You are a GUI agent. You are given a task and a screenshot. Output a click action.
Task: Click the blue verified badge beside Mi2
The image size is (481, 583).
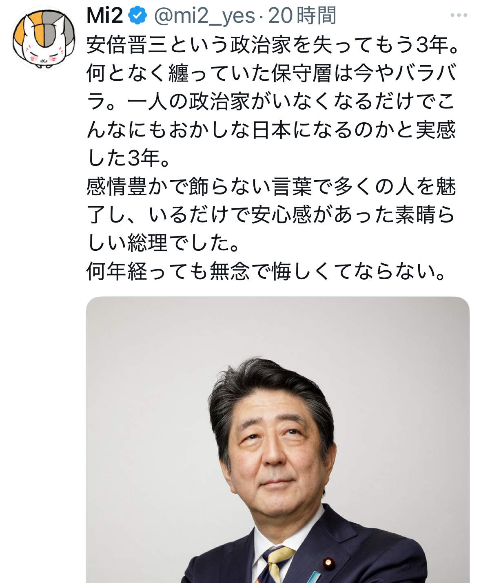tap(137, 16)
